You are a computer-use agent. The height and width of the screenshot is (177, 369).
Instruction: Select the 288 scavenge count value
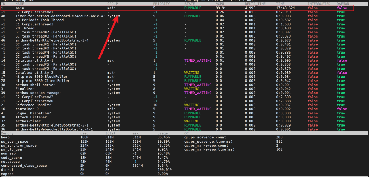[x=279, y=137]
